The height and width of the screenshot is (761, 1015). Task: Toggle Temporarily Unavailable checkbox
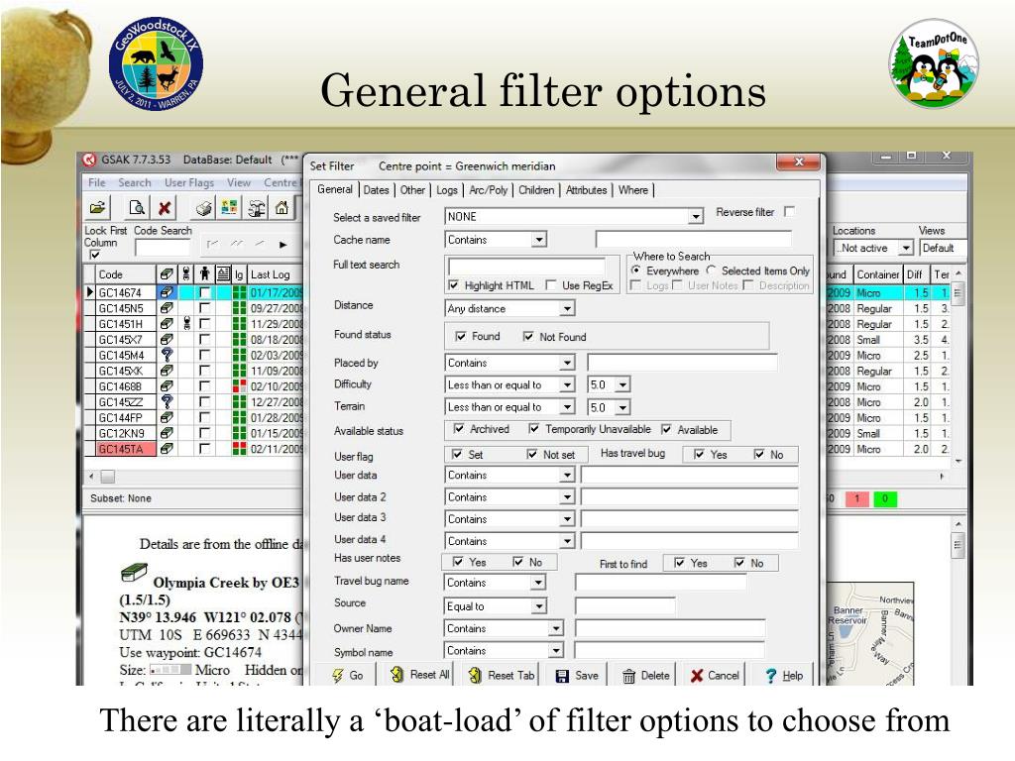coord(534,429)
